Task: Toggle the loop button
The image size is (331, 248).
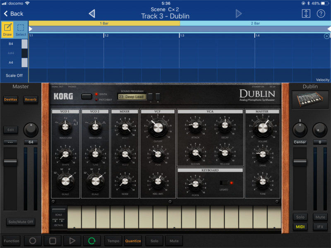Action: (92, 241)
